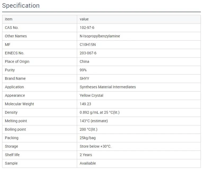Click the Purity value 99%
This screenshot has height=172, width=204.
tap(83, 70)
